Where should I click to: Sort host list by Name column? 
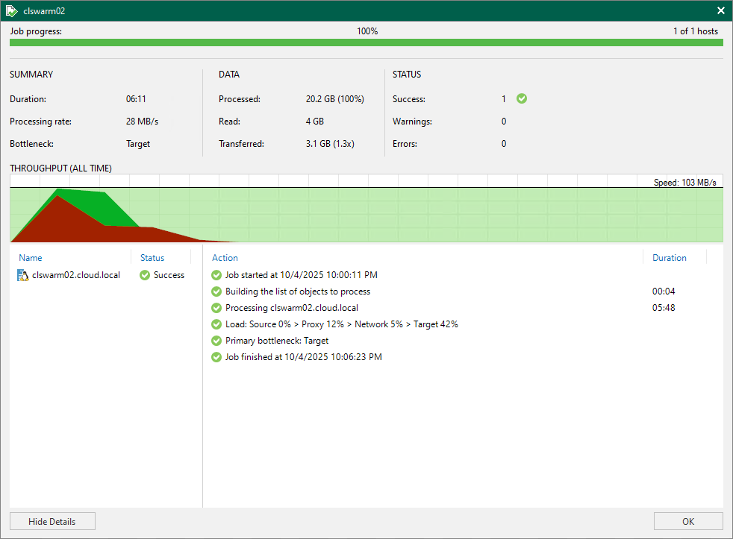pyautogui.click(x=31, y=258)
